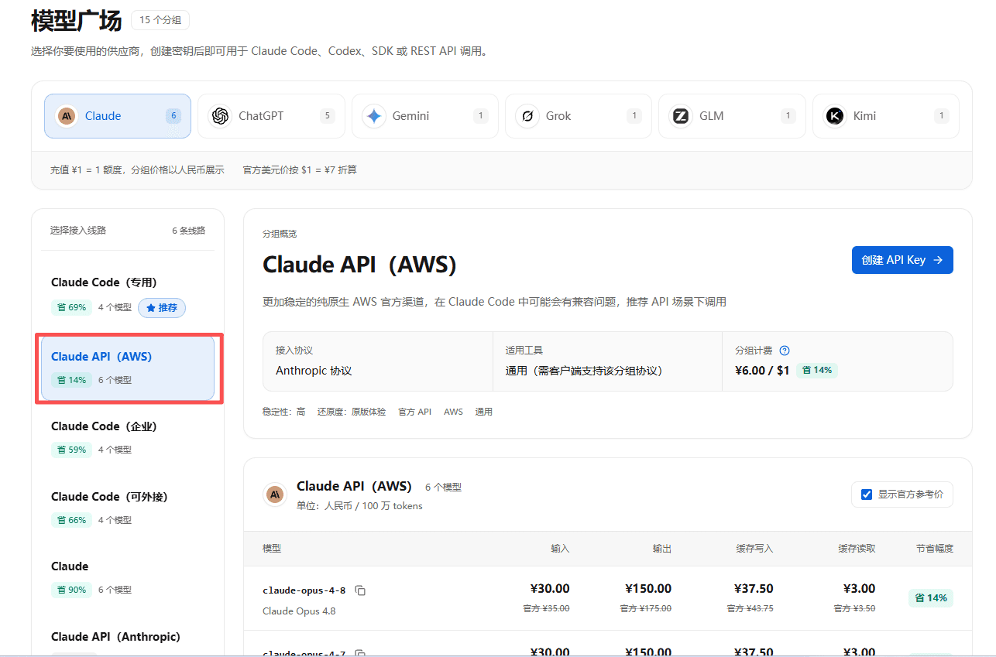Screen dimensions: 996x657
Task: Click the Claude Opus 4.8 description text
Action: [299, 611]
